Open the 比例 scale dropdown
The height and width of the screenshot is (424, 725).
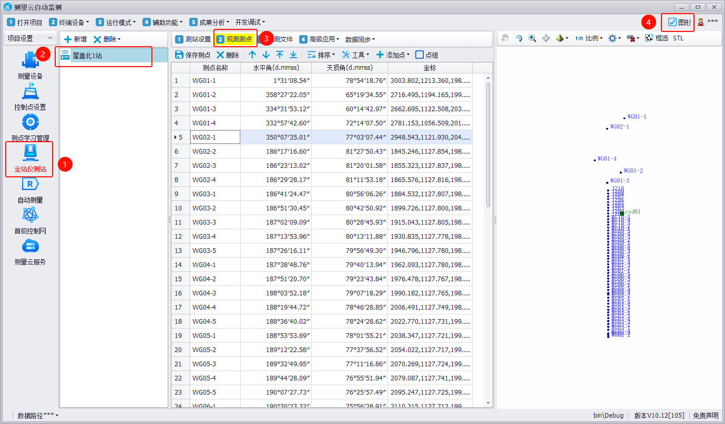pyautogui.click(x=588, y=38)
